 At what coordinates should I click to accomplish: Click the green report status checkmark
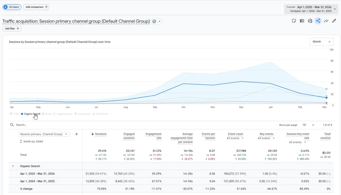[x=154, y=21]
